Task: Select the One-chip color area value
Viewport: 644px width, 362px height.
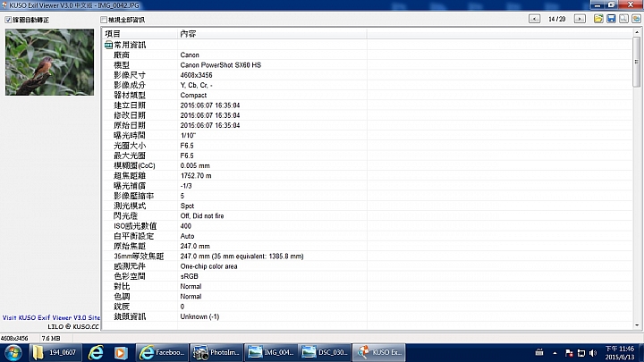Action: pos(208,266)
